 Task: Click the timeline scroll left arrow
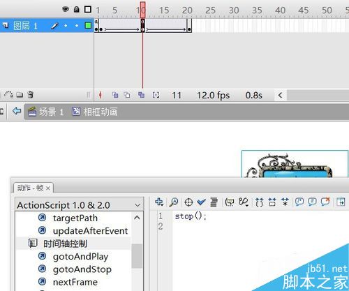pos(280,95)
